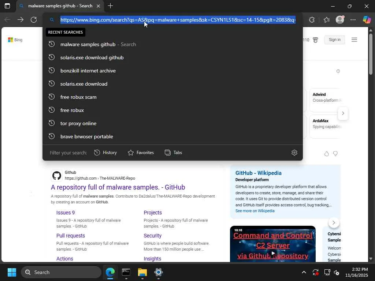Show hidden tray icons chevron
Viewport: 375px width, 281px height.
click(x=304, y=272)
